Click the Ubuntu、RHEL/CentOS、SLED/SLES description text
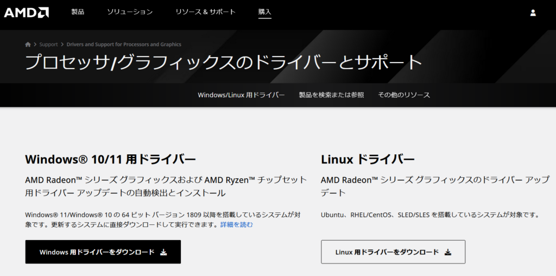 (430, 215)
